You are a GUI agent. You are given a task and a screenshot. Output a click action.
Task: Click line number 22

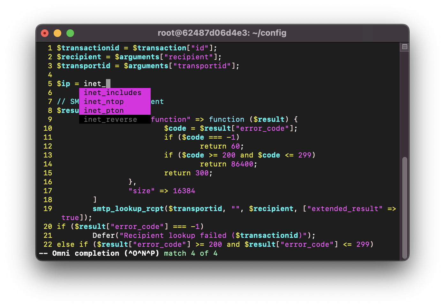coord(48,244)
